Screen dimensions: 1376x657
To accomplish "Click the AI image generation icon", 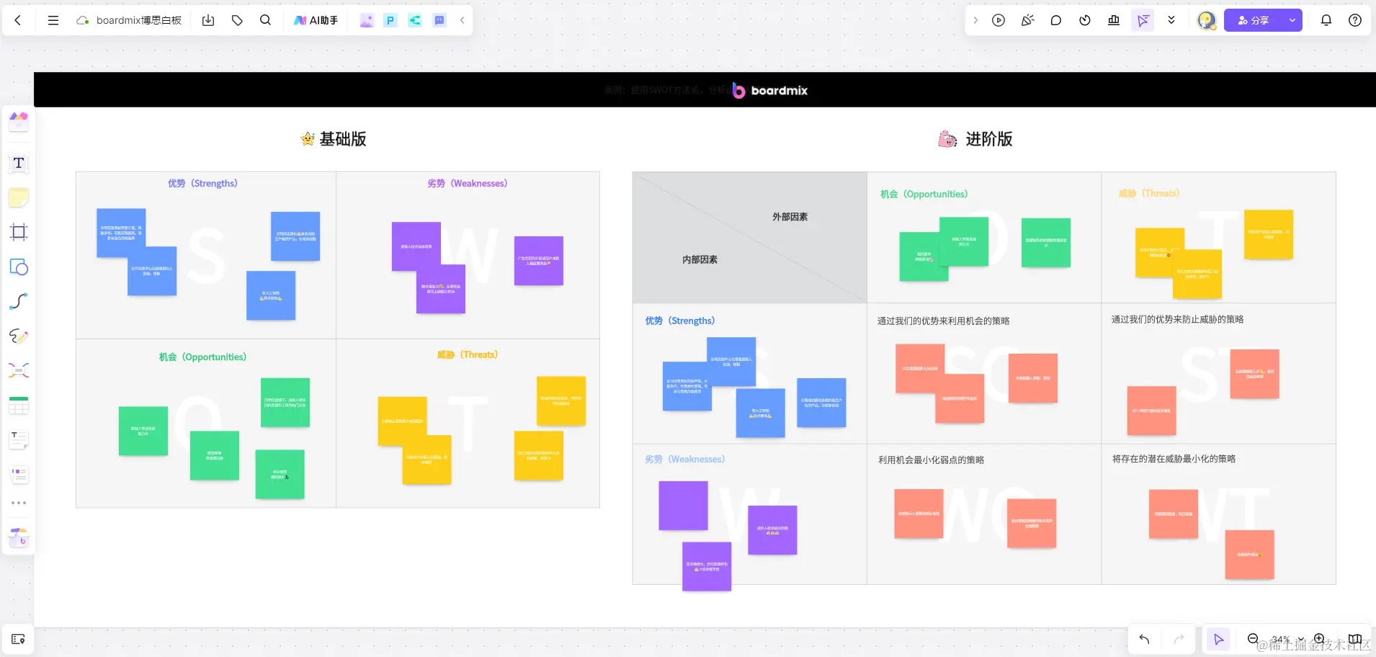I will pos(367,20).
